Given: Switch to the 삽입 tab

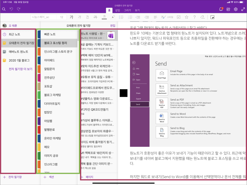Looking at the screenshot, I should coord(118,10).
